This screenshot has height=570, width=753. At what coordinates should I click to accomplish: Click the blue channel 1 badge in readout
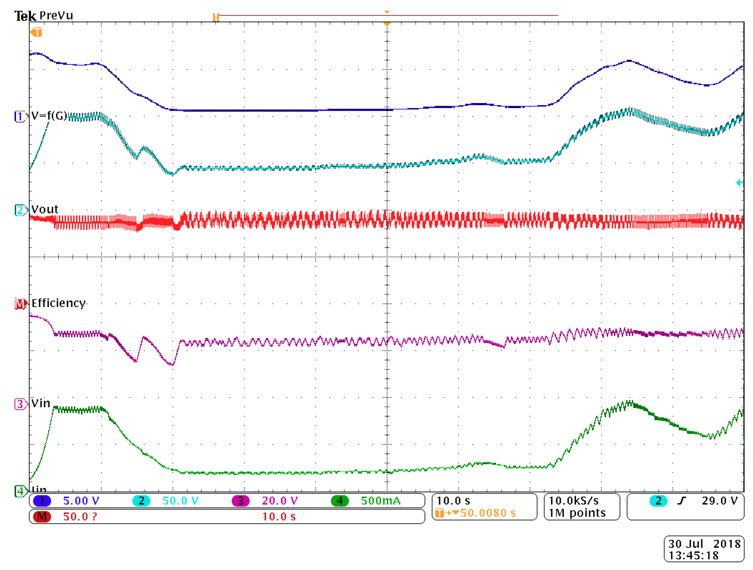click(42, 501)
